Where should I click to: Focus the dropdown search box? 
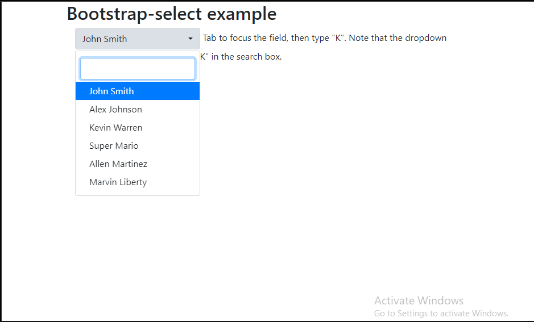click(x=138, y=69)
